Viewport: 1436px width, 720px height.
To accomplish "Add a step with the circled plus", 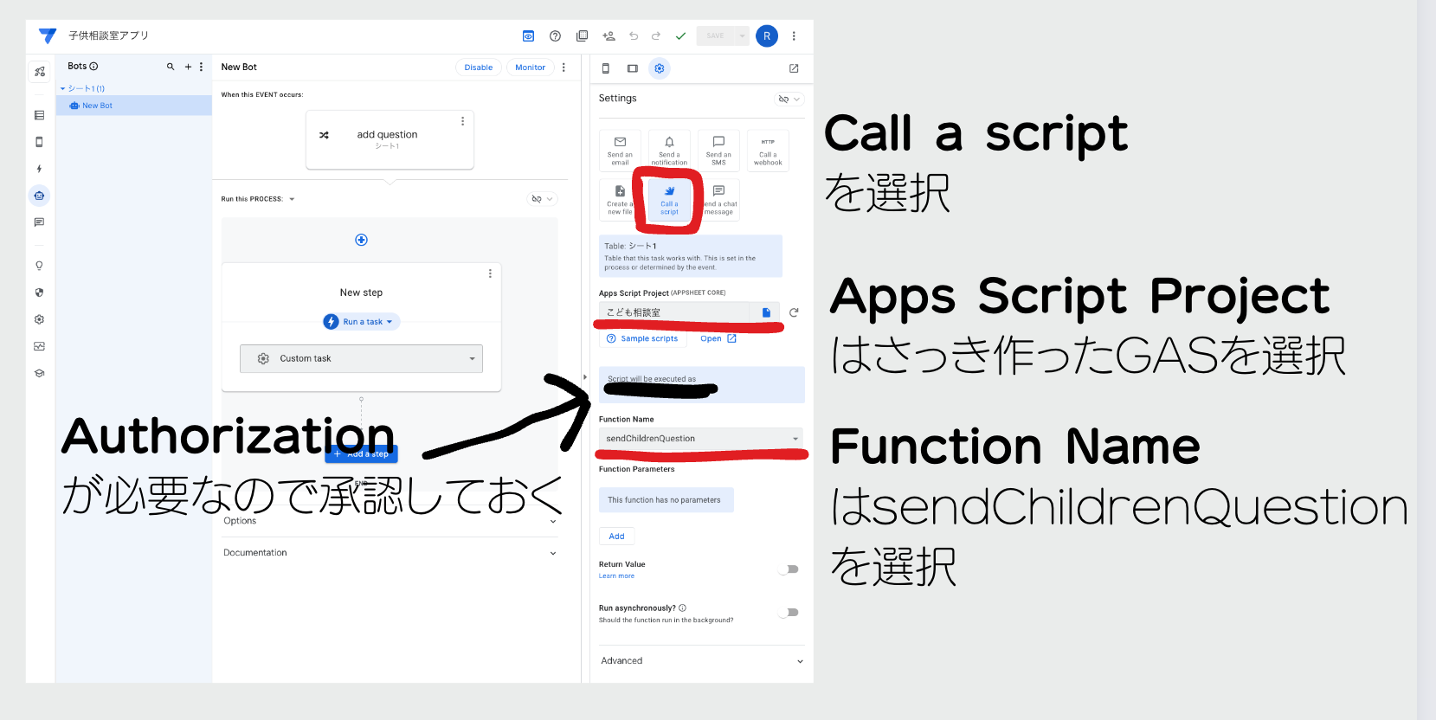I will (362, 240).
